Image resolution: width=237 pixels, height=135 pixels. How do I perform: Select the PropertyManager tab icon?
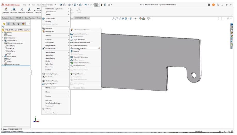9,24
